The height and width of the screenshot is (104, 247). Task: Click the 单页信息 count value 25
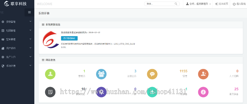point(237,89)
